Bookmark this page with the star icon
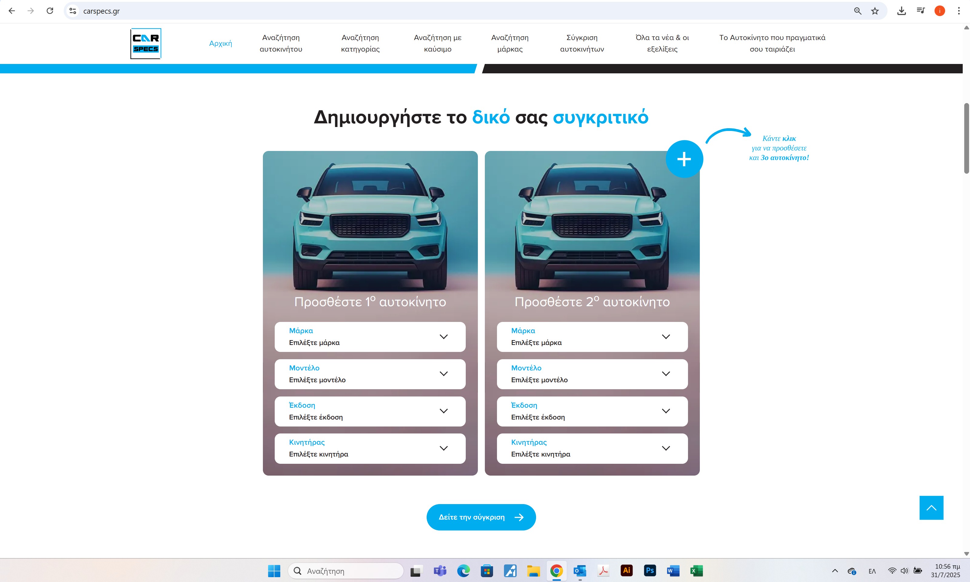The image size is (970, 582). pyautogui.click(x=875, y=11)
